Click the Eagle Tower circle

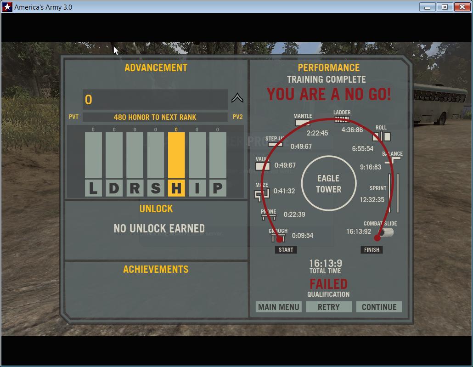coord(329,183)
